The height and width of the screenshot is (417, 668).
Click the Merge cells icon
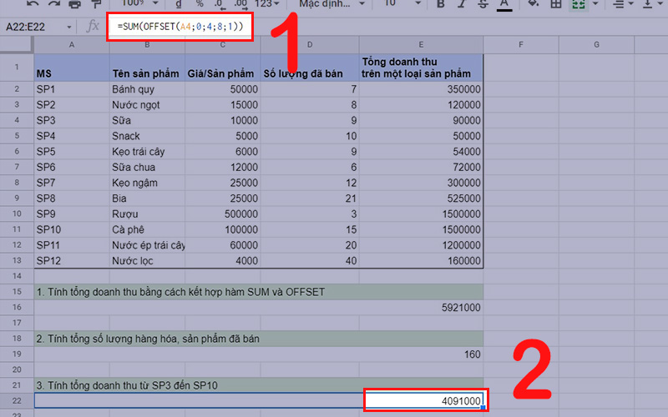pyautogui.click(x=579, y=4)
